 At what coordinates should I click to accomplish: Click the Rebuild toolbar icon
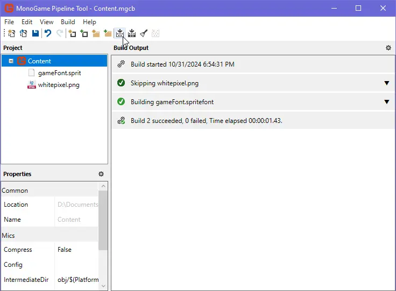coord(132,33)
